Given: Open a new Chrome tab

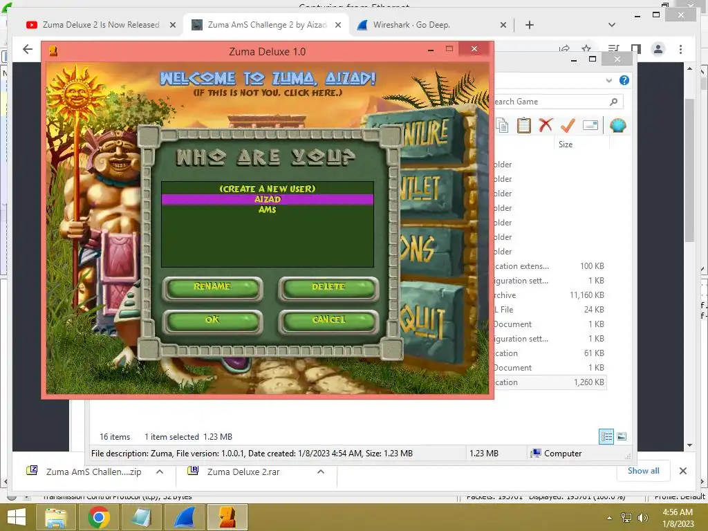Looking at the screenshot, I should 530,25.
